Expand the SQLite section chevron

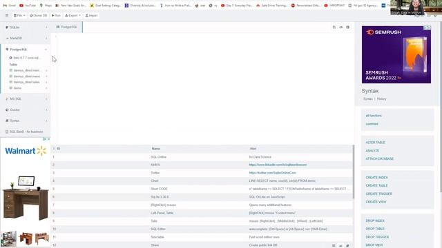click(46, 28)
